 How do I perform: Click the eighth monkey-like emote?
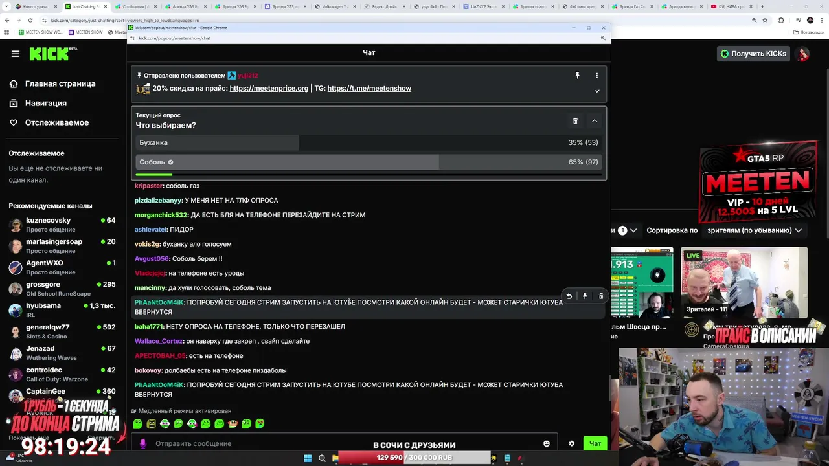pyautogui.click(x=233, y=424)
